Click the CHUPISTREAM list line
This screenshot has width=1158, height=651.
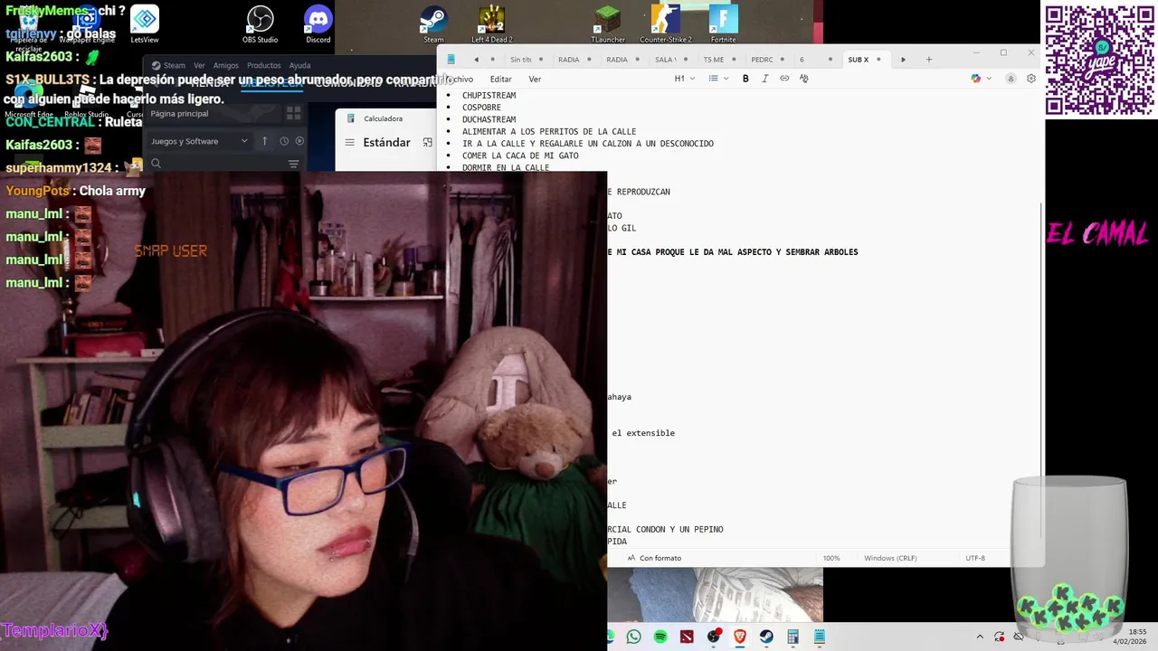pos(489,95)
